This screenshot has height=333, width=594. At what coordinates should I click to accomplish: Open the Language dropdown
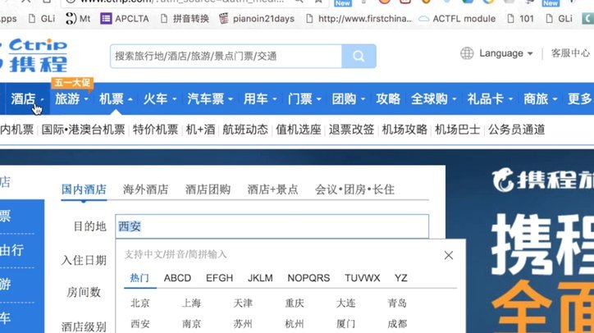coord(505,53)
